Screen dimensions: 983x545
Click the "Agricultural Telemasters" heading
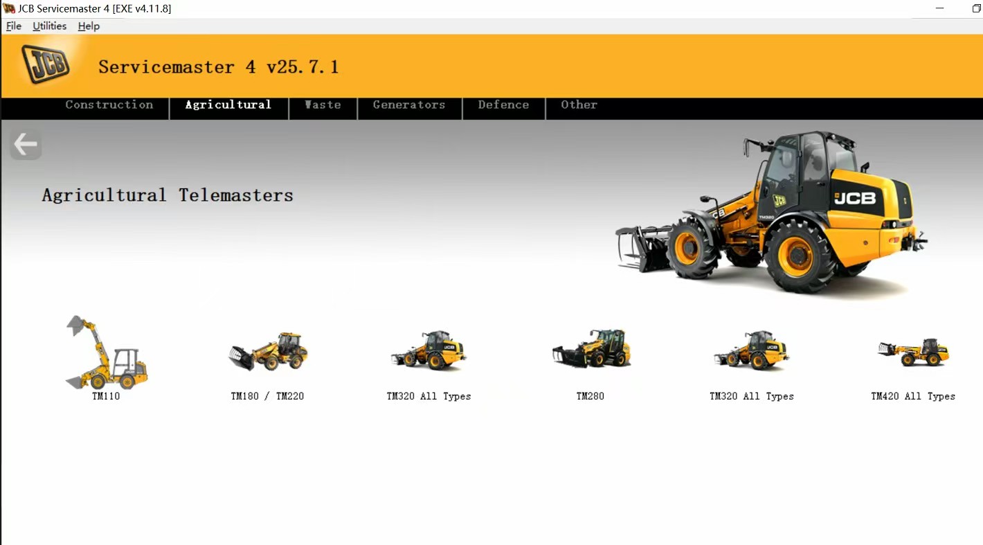(x=168, y=195)
